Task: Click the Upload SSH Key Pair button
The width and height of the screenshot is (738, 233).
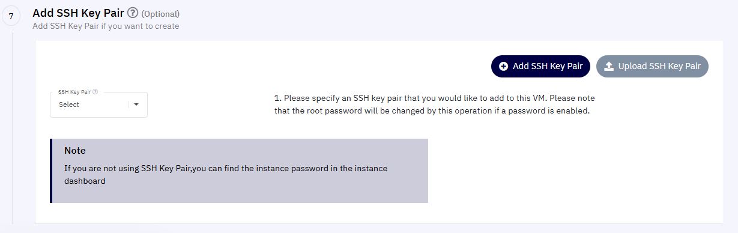Action: tap(652, 66)
